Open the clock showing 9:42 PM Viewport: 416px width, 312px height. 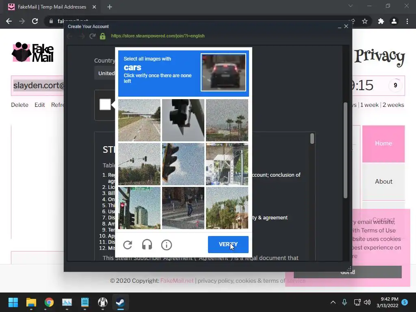[387, 302]
